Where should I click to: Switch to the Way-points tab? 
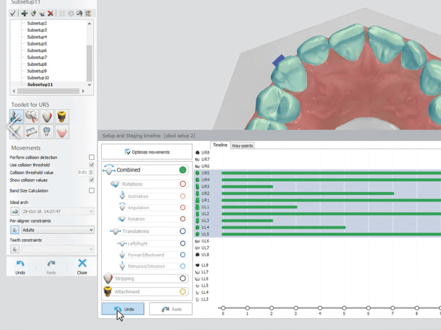click(243, 146)
